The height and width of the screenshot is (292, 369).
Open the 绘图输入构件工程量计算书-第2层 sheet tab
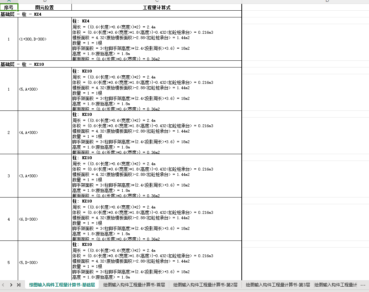[x=205, y=285]
